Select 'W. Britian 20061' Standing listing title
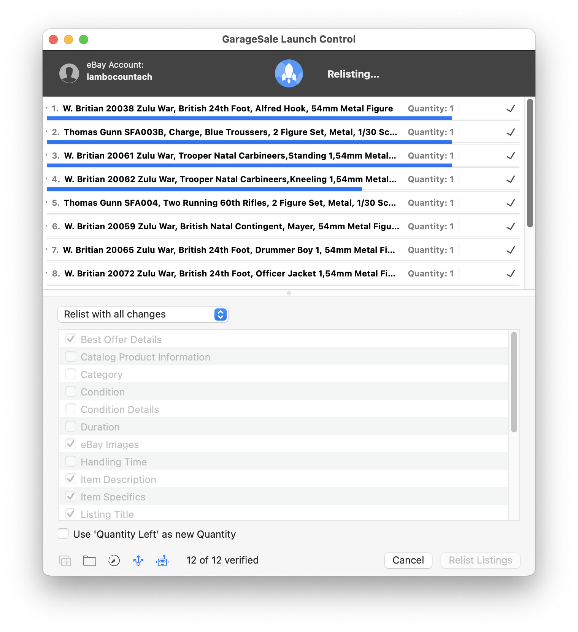This screenshot has width=578, height=632. (x=230, y=156)
